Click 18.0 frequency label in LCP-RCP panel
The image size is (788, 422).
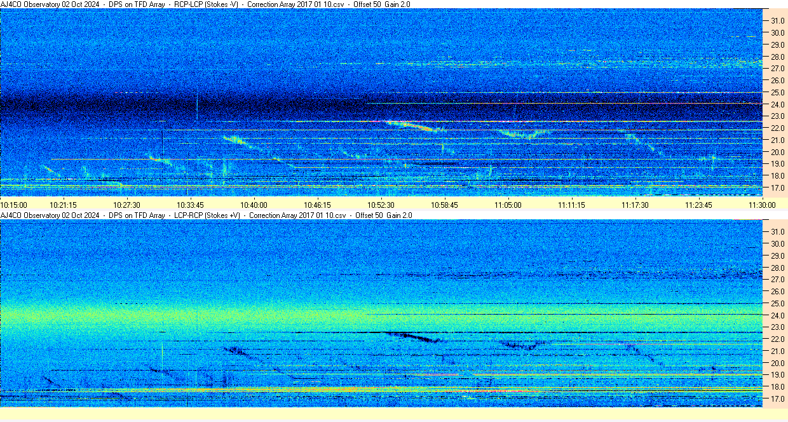778,386
